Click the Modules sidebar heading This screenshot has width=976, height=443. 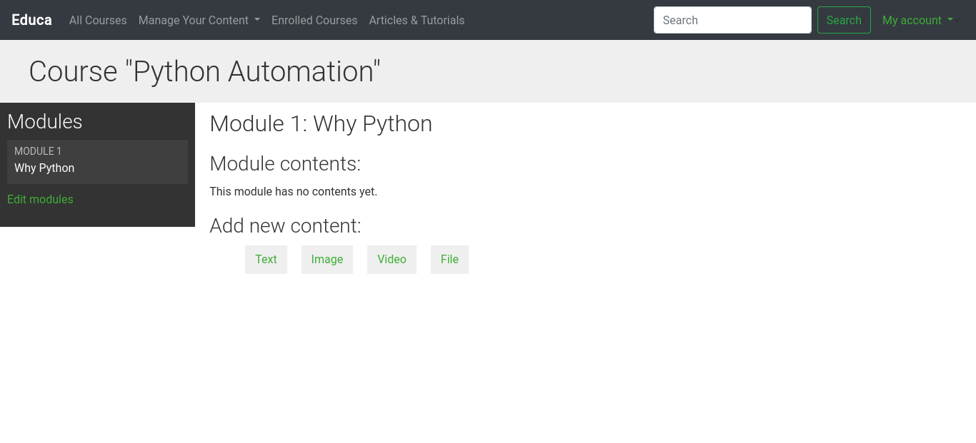(x=45, y=121)
